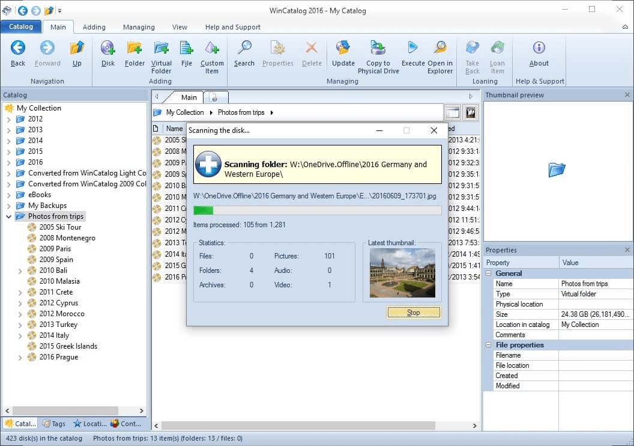The image size is (634, 446).
Task: Click the Back navigation icon in ribbon
Action: click(x=18, y=47)
